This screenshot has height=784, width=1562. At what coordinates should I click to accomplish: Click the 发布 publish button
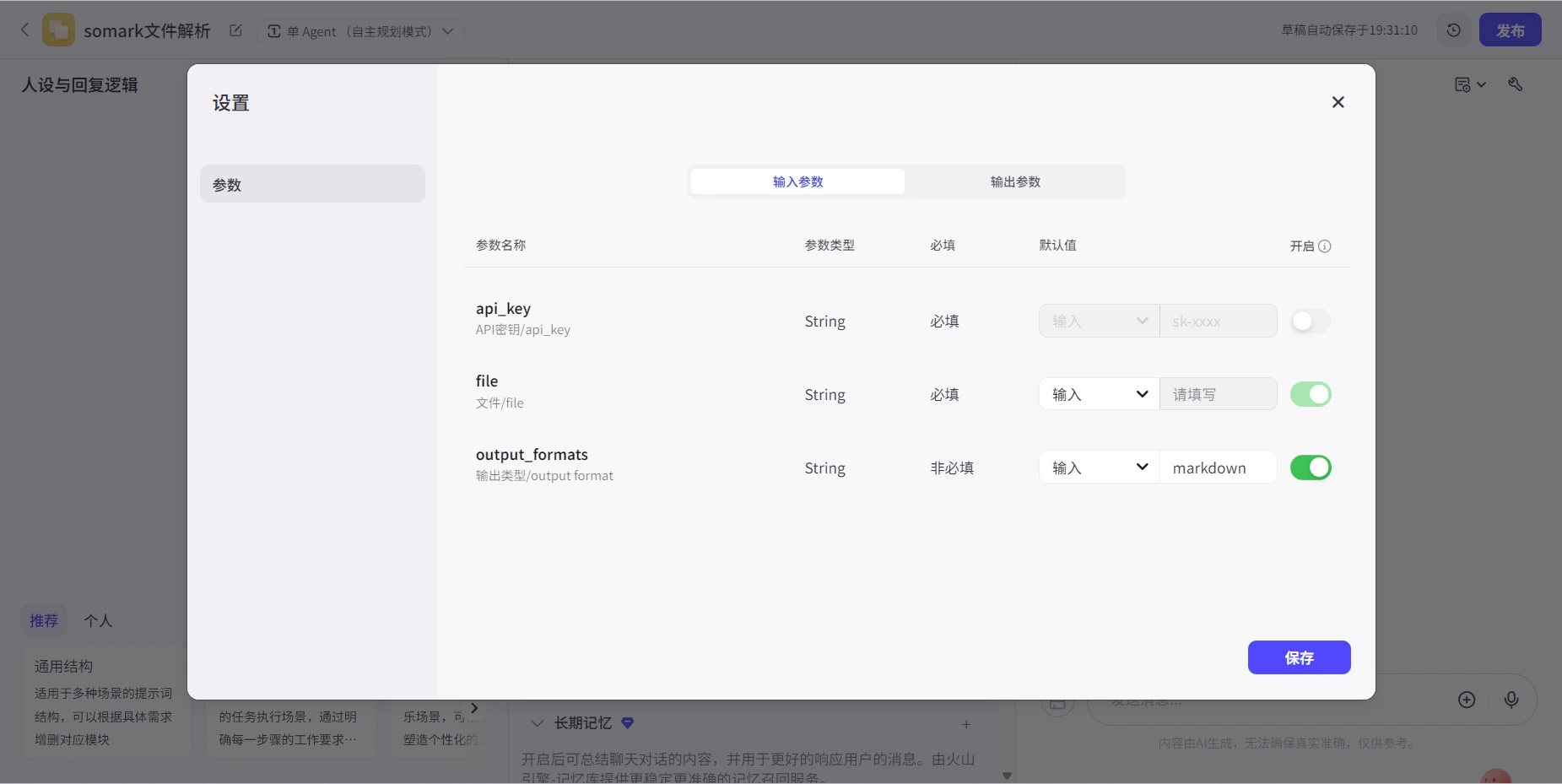click(x=1510, y=30)
